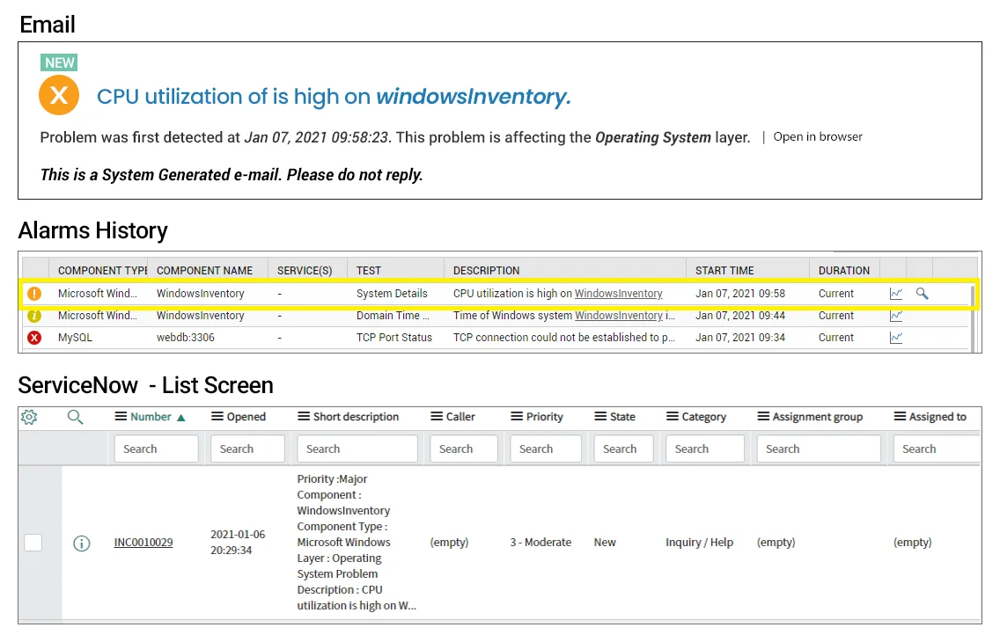1000x642 pixels.
Task: Click the TEST column header in Alarms History
Action: pos(369,271)
